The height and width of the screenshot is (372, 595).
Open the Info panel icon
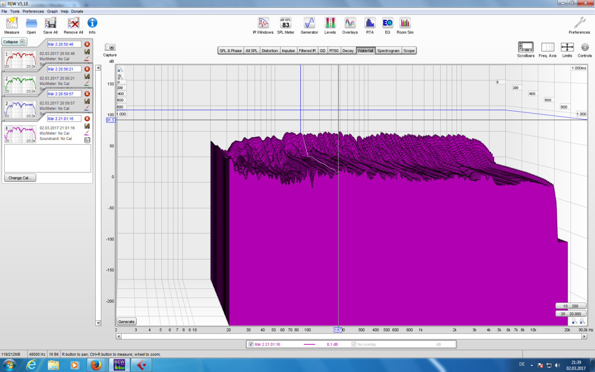click(92, 23)
